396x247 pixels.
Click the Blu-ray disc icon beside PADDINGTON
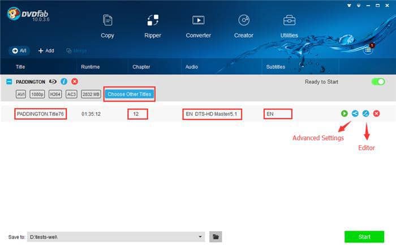[x=53, y=82]
